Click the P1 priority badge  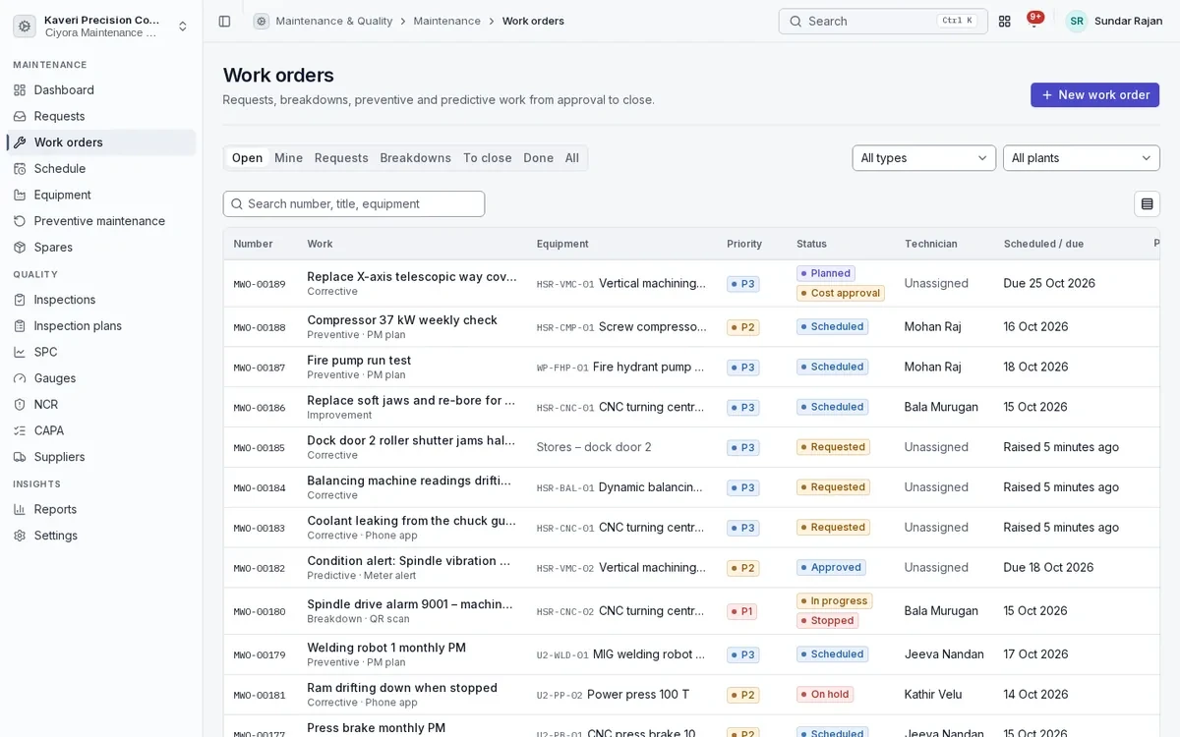point(741,611)
